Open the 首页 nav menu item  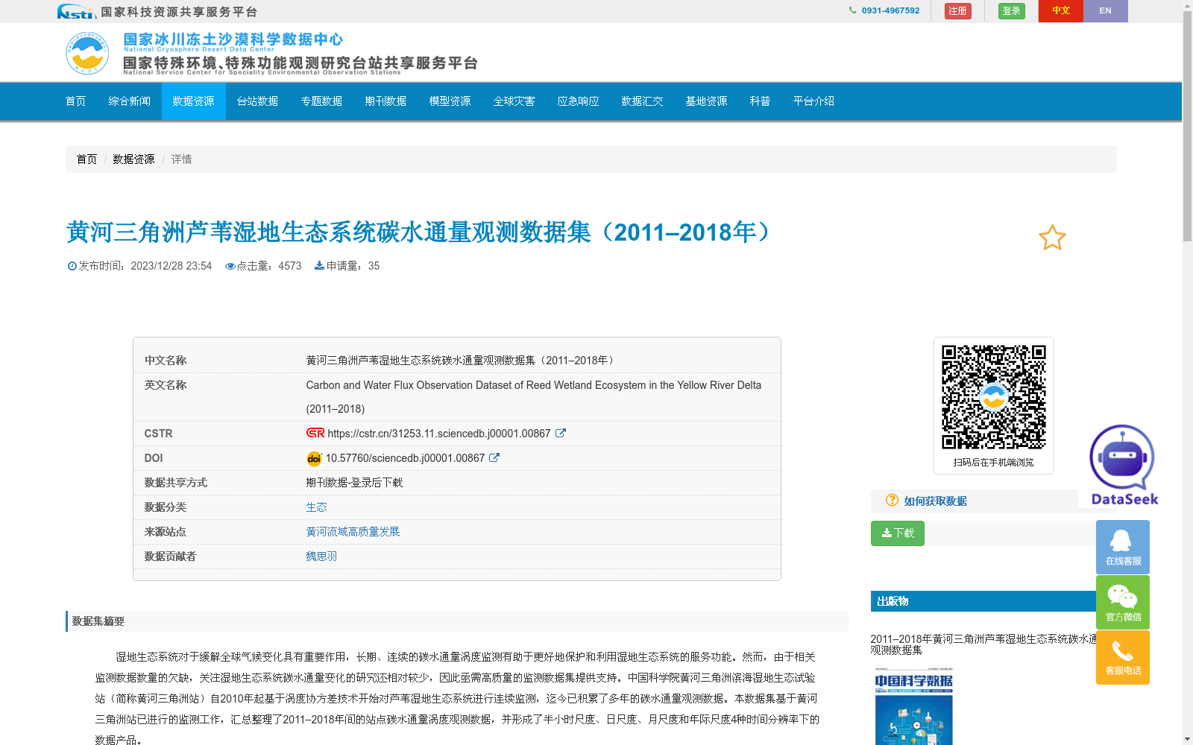tap(76, 101)
